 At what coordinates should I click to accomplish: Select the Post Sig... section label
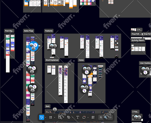pos(9,31)
